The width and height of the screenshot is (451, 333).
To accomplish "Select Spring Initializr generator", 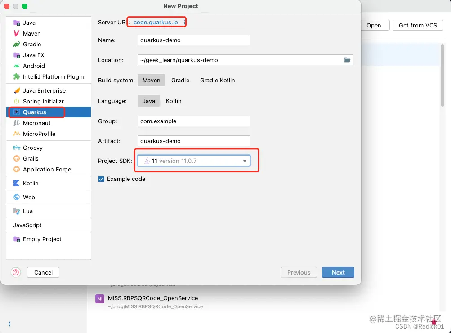I will point(49,101).
